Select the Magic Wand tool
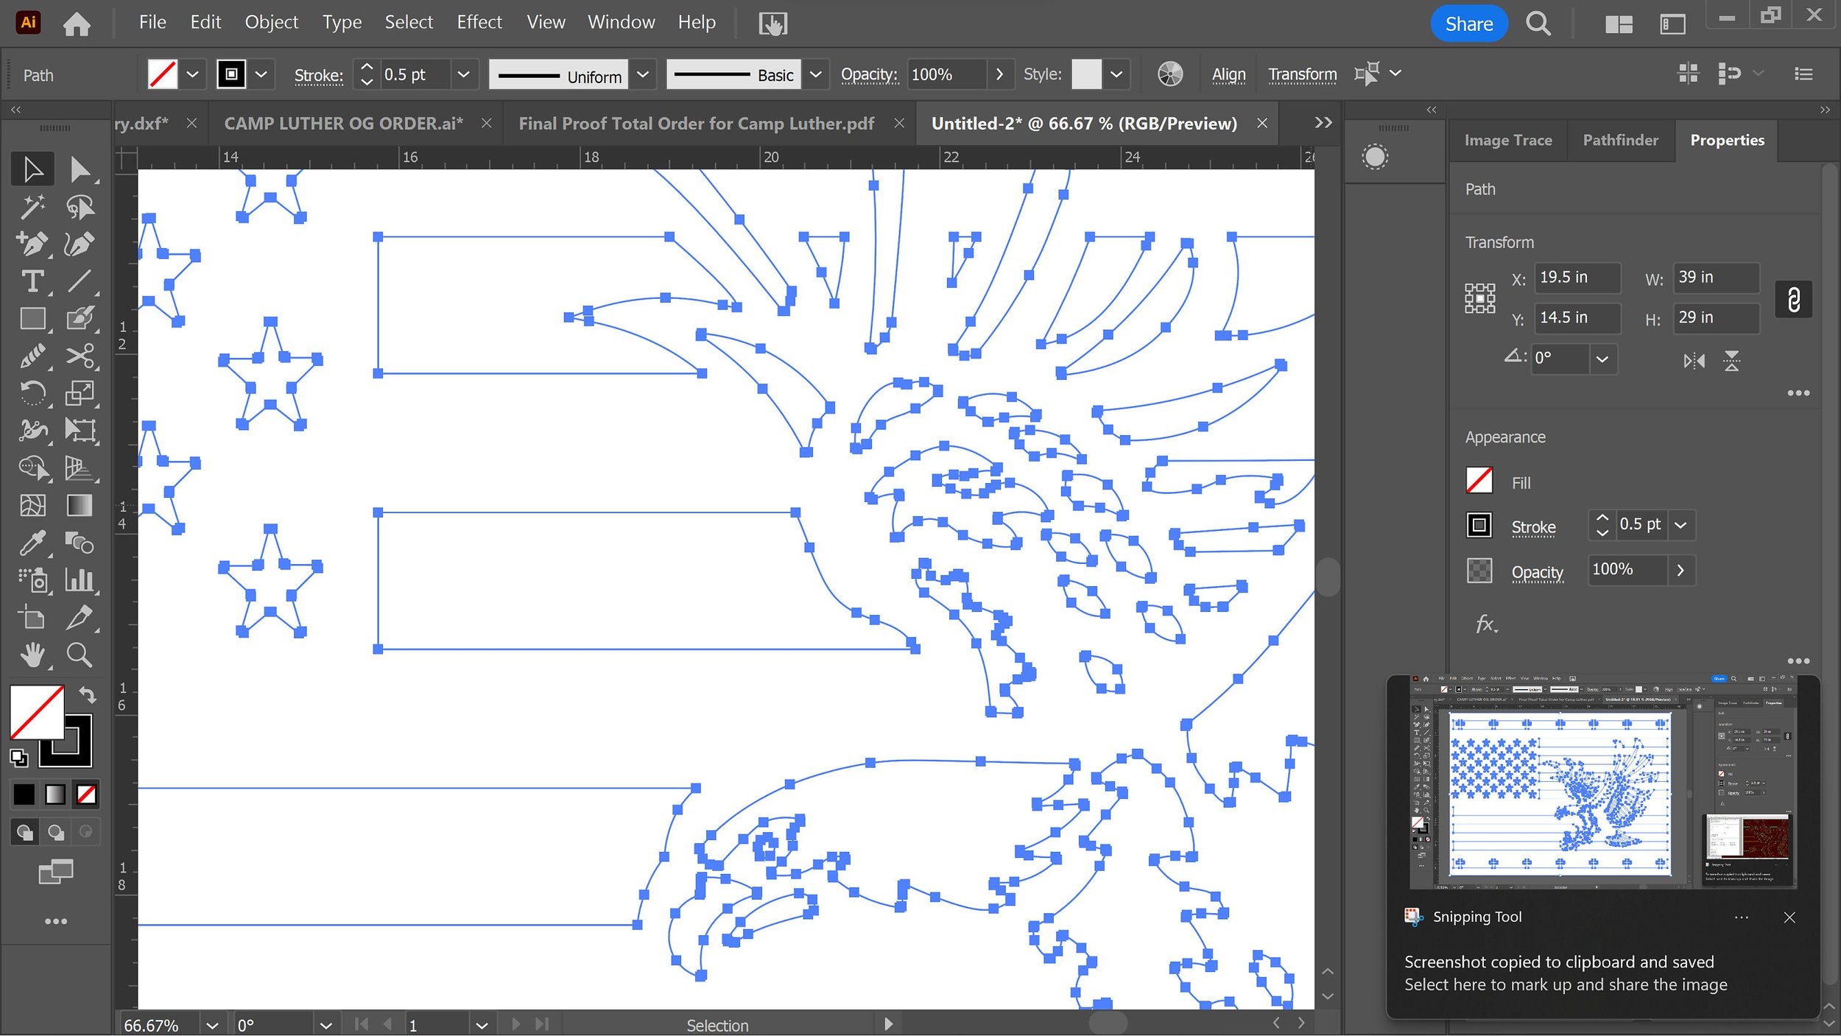Image resolution: width=1841 pixels, height=1036 pixels. coord(32,207)
